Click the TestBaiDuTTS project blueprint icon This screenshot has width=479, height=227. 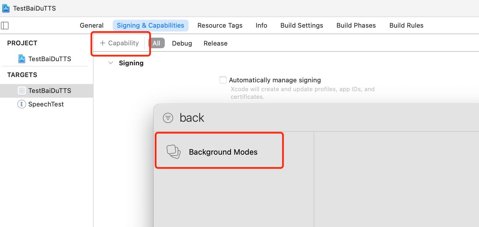(21, 59)
